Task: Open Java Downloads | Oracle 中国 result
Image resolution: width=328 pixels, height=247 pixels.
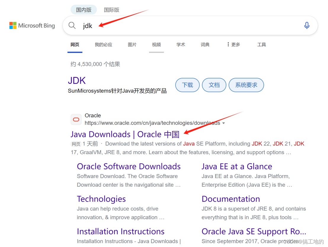Action: 125,134
